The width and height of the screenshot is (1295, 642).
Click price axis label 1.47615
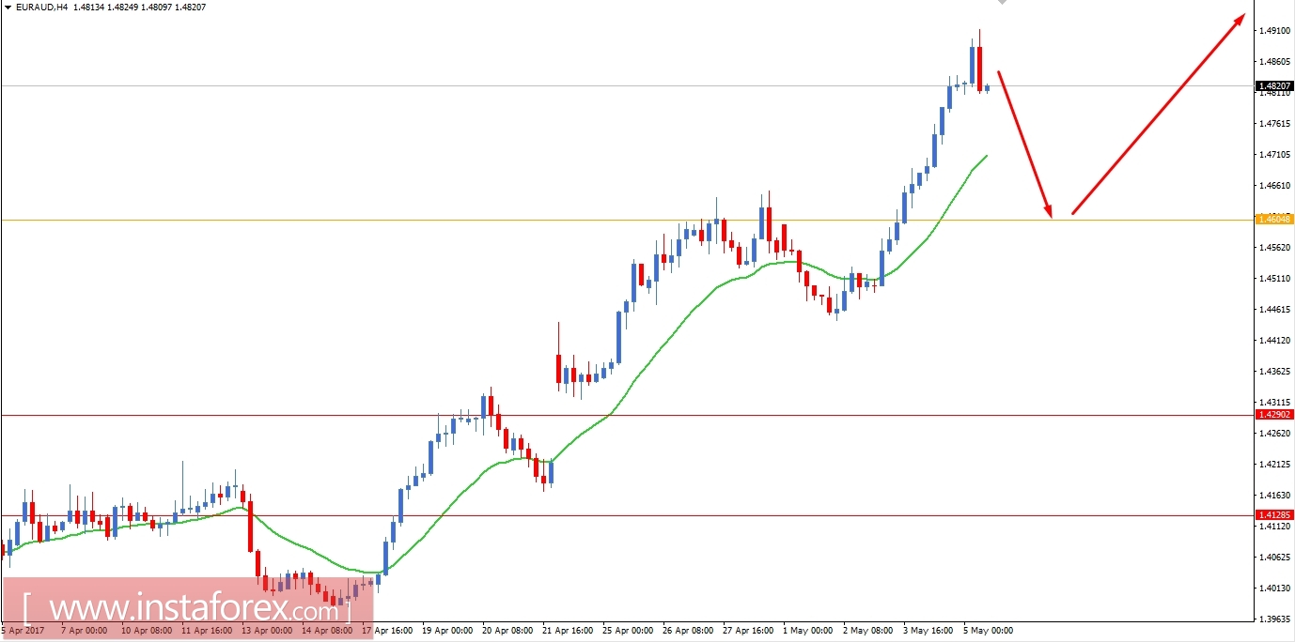coord(1274,123)
